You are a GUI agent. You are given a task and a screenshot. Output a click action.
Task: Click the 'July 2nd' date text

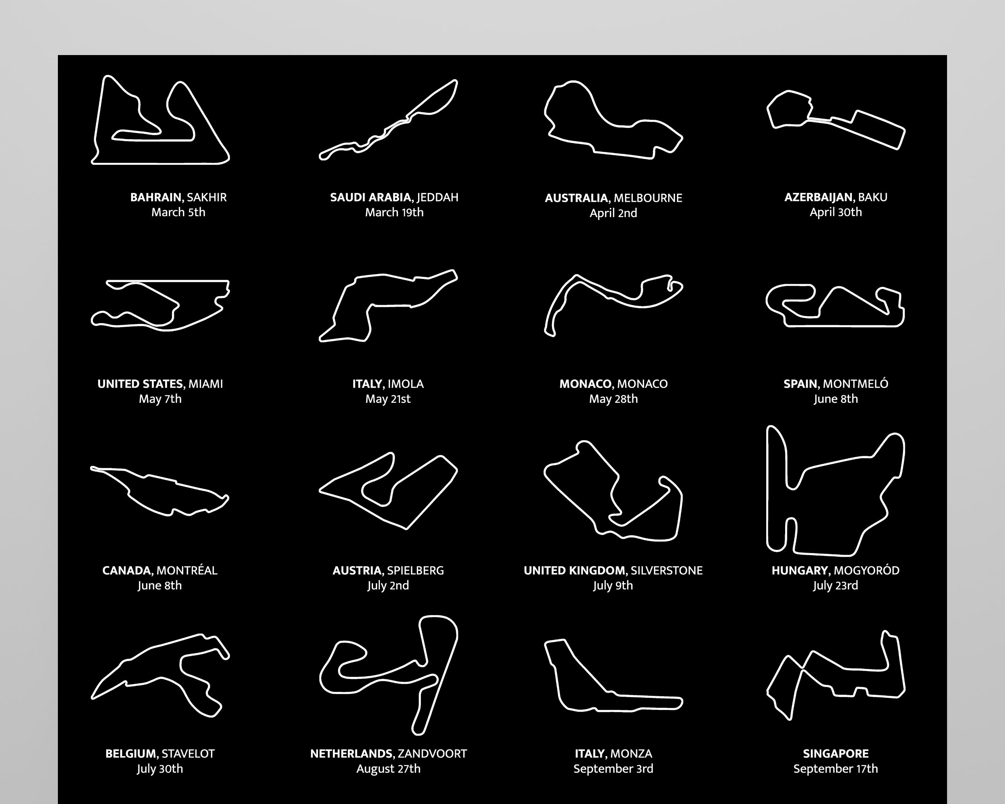point(388,585)
